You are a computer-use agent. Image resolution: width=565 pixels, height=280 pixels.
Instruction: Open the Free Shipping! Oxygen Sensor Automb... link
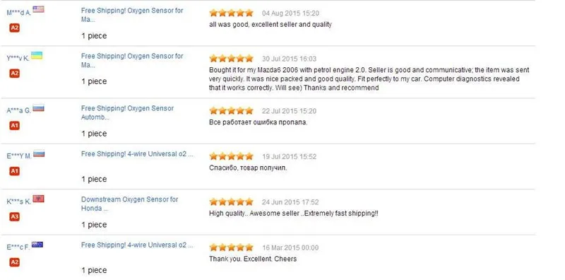coord(128,113)
